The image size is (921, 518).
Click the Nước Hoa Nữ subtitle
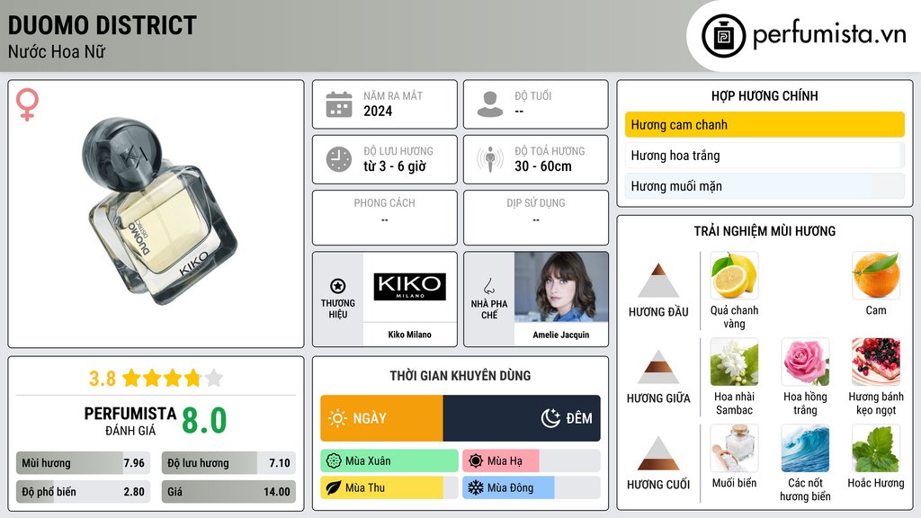[x=57, y=51]
